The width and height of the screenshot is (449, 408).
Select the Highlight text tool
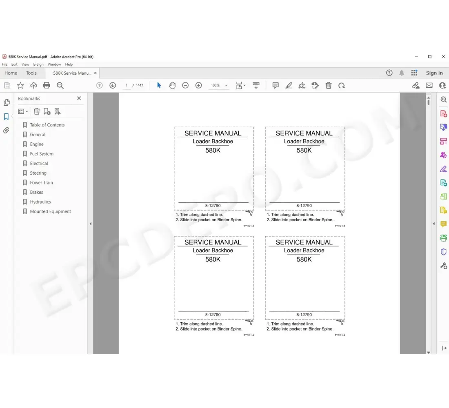(x=289, y=85)
